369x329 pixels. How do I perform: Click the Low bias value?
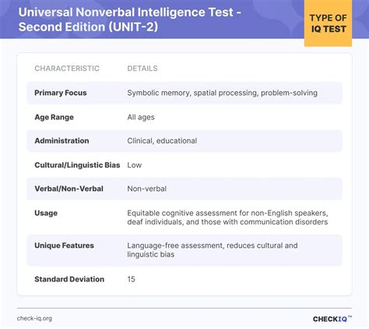click(134, 165)
